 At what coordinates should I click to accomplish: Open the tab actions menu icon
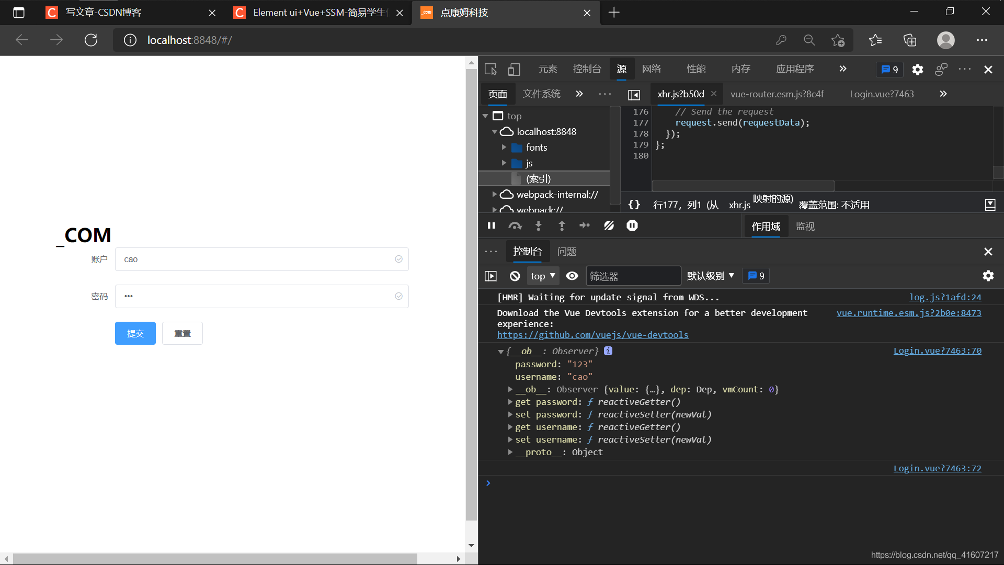(x=18, y=13)
